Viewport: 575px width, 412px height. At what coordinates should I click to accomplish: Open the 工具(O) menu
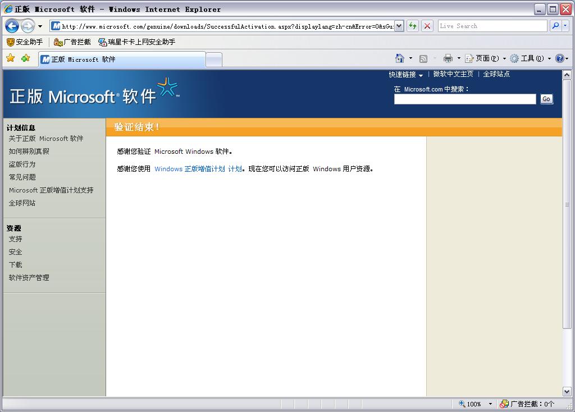click(x=530, y=58)
